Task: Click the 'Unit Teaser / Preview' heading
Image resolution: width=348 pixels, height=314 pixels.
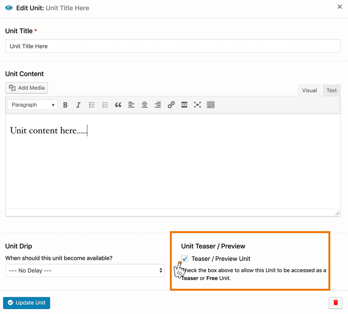Action: coord(213,246)
